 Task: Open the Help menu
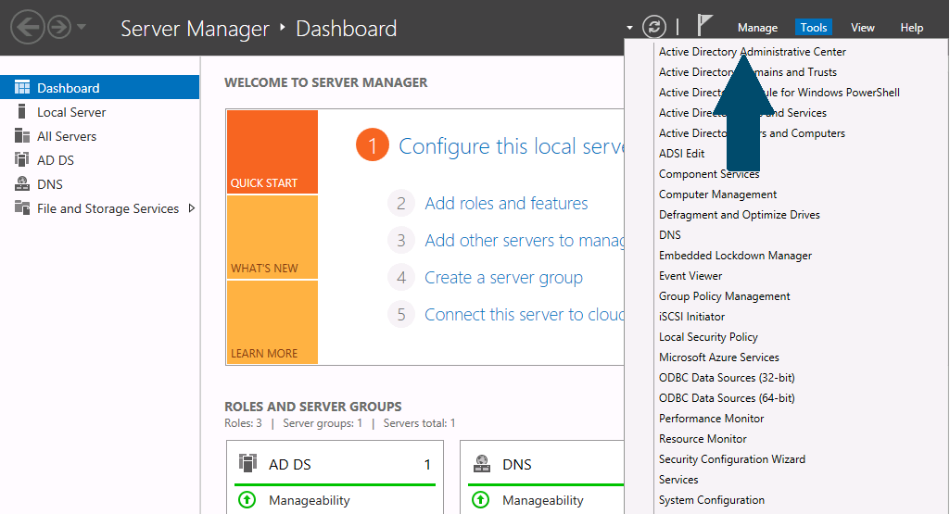click(x=911, y=28)
